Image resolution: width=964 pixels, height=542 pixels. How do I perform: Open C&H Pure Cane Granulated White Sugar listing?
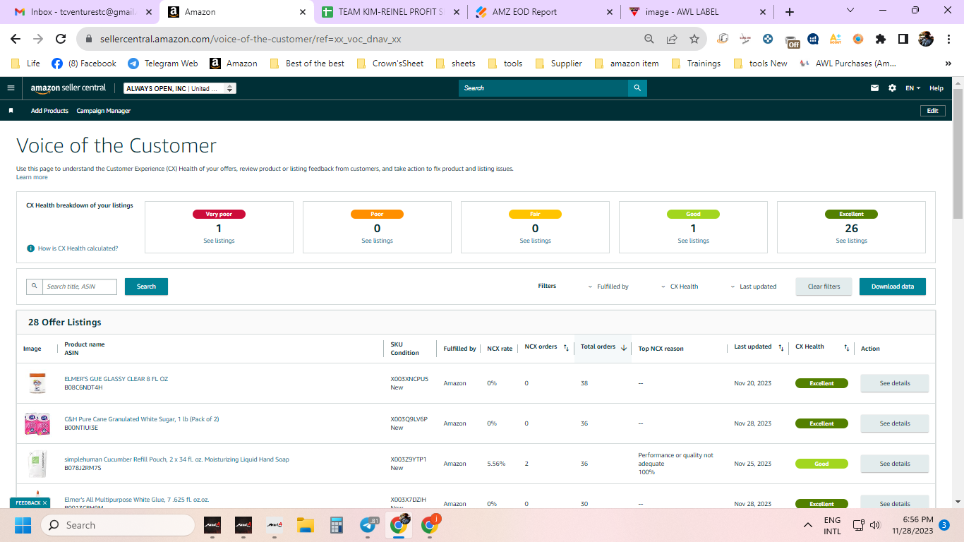pos(142,419)
